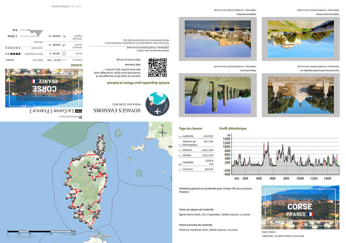The height and width of the screenshot is (243, 346).
Task: Select the Inconnu 0,6 km legend row
Action: point(196,169)
